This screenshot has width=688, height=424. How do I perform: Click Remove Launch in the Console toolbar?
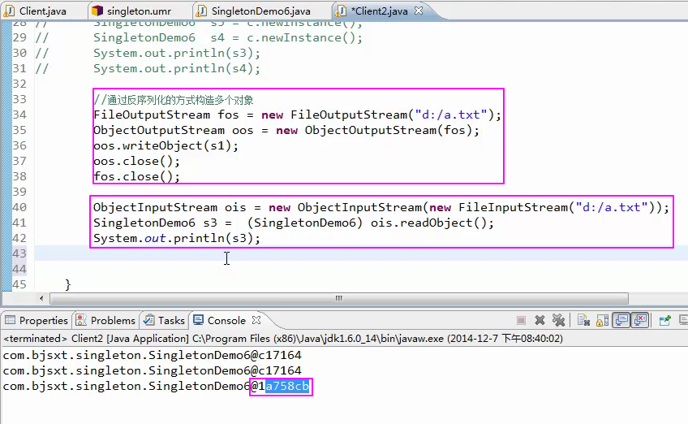(540, 320)
